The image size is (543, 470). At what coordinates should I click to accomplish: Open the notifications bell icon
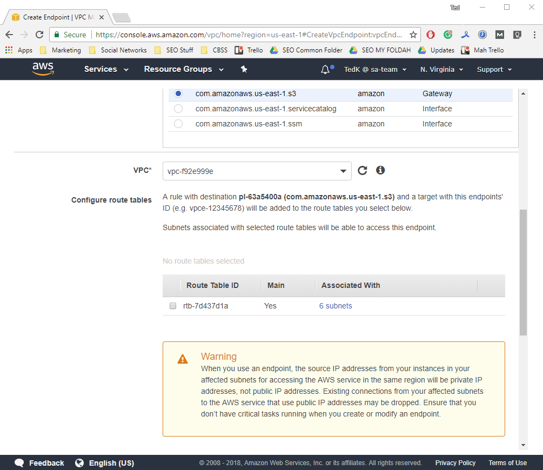point(325,70)
